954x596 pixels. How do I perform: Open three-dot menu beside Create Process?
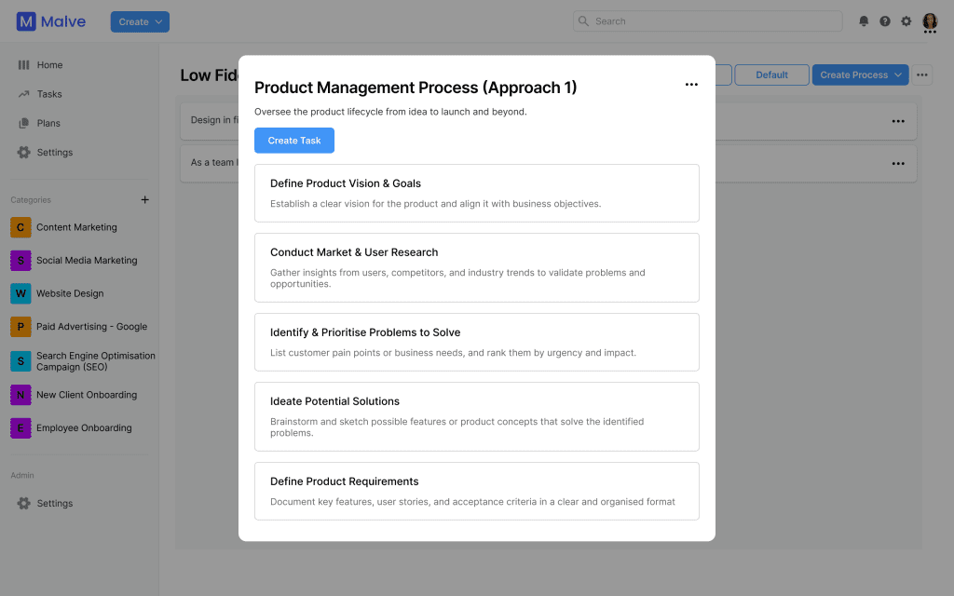pyautogui.click(x=922, y=74)
